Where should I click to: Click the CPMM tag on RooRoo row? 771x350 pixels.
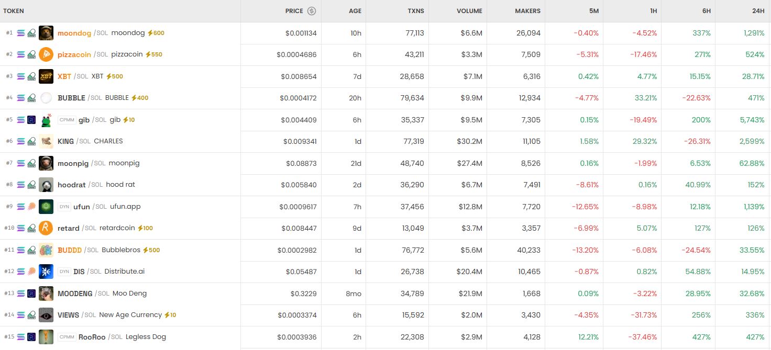click(x=67, y=337)
